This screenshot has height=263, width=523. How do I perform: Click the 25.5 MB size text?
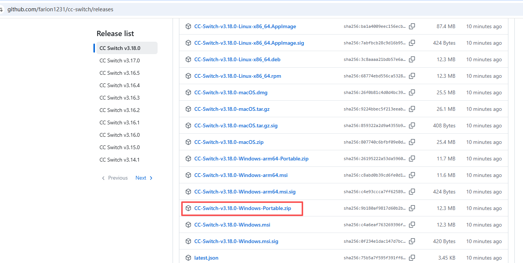(x=446, y=92)
